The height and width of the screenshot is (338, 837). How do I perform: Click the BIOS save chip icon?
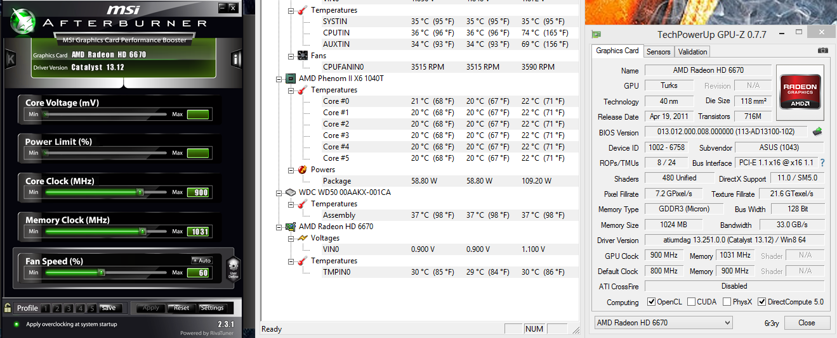click(x=818, y=132)
